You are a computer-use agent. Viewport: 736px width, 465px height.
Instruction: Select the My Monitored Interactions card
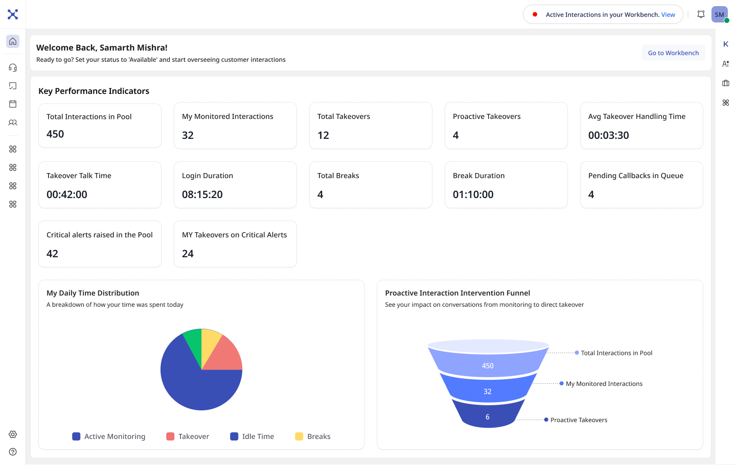coord(235,126)
